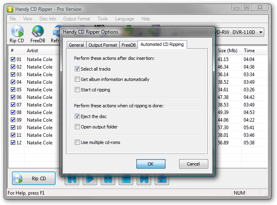Open the Help menu
This screenshot has height=205, width=277.
tap(146, 19)
